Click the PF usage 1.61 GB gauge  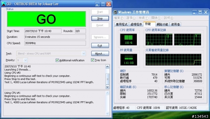coord(129,60)
